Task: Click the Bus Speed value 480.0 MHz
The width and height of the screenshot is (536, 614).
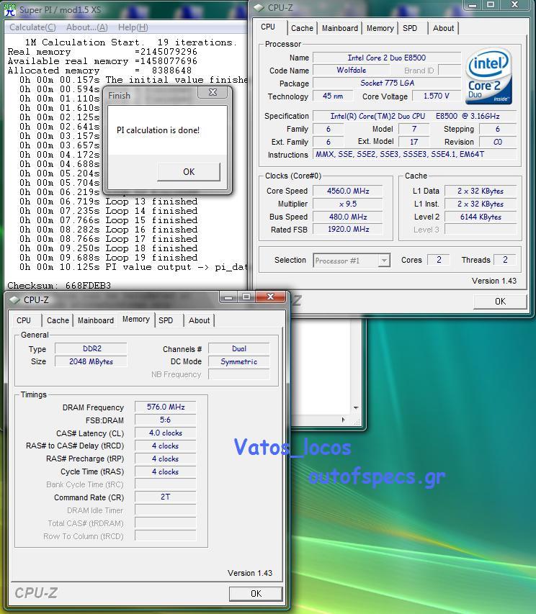Action: point(348,217)
